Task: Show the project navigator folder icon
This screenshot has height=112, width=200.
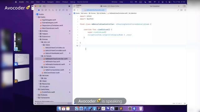Action: (x=39, y=10)
